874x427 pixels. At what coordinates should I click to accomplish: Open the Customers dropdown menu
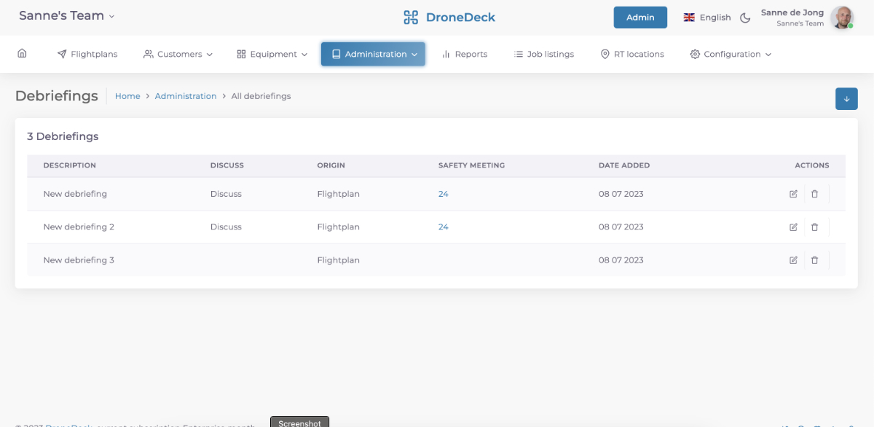coord(178,54)
